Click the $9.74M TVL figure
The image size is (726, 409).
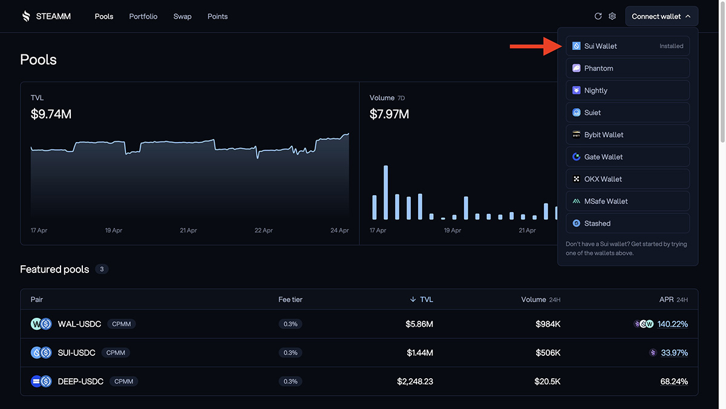[x=51, y=114]
